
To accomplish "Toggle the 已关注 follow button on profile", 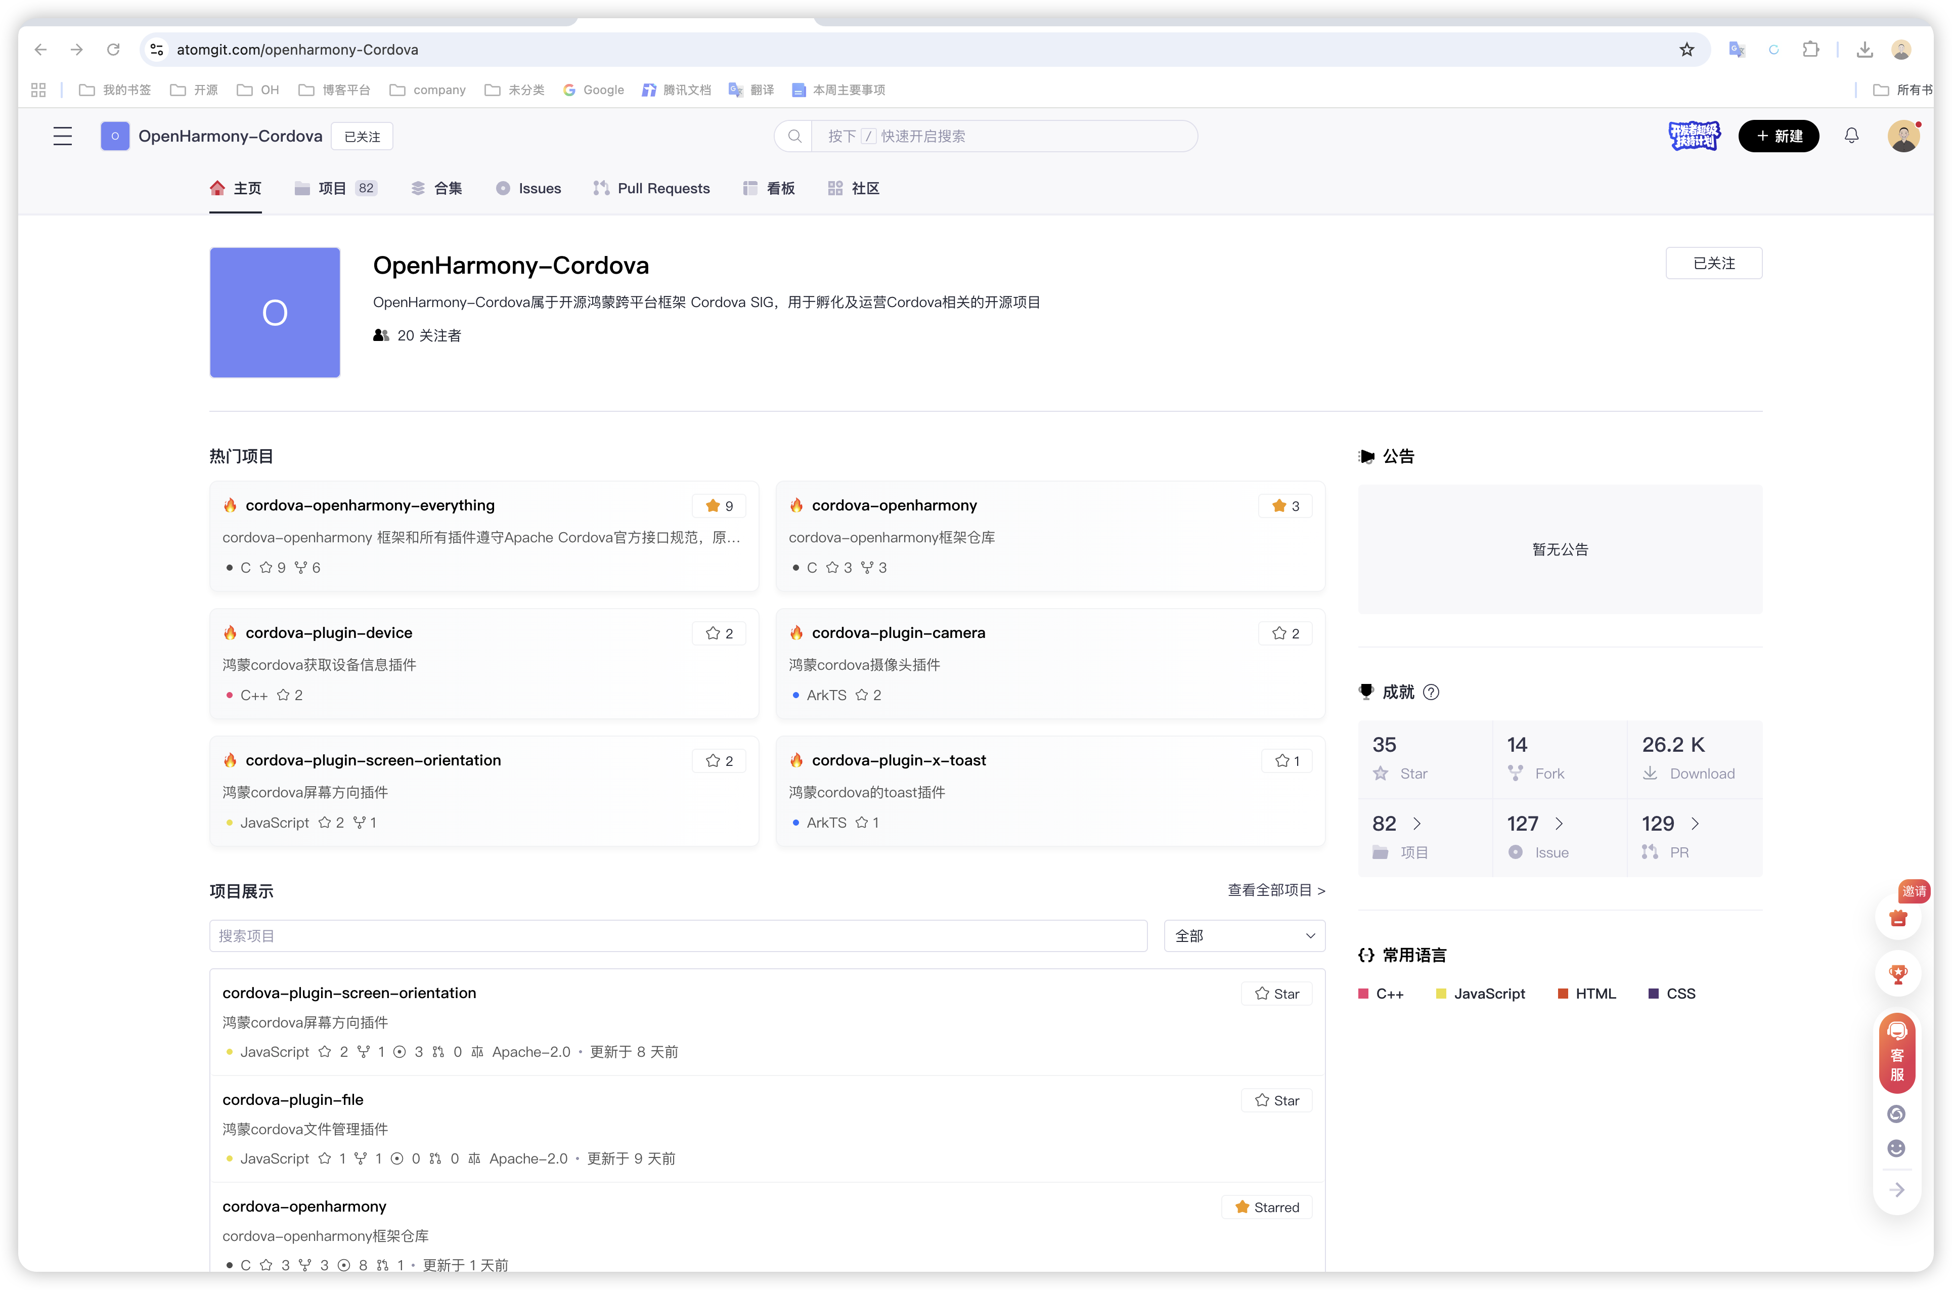I will click(1713, 263).
